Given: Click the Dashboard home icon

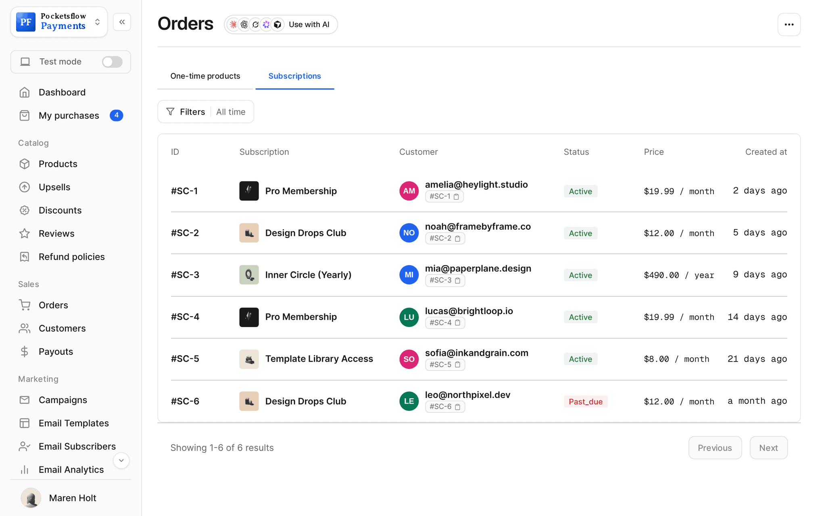Looking at the screenshot, I should pyautogui.click(x=25, y=92).
